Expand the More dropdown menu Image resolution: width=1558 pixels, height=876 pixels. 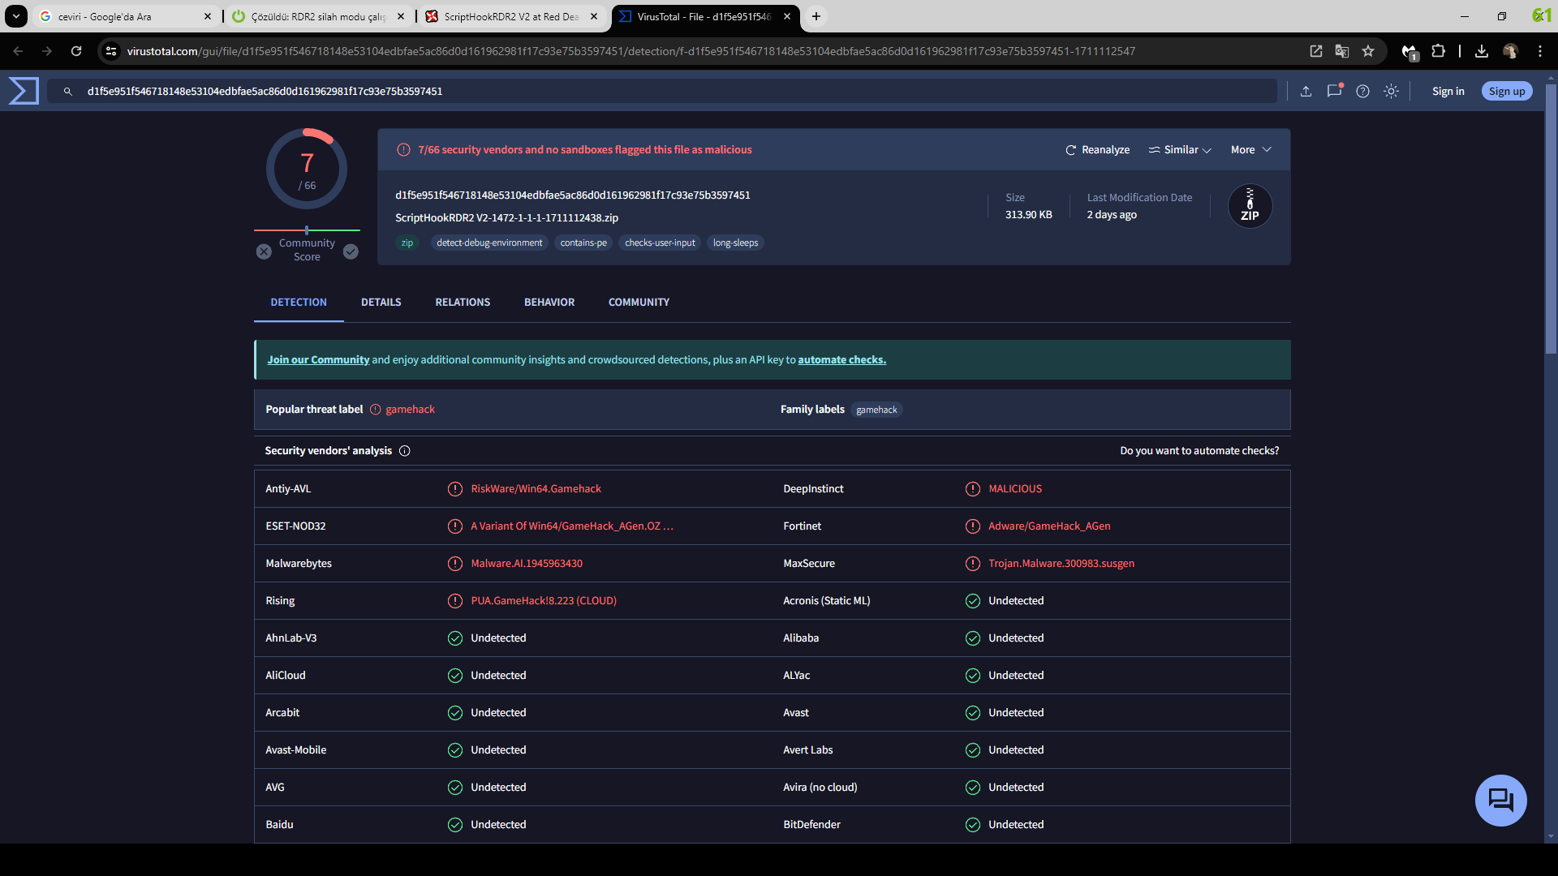[x=1250, y=150]
